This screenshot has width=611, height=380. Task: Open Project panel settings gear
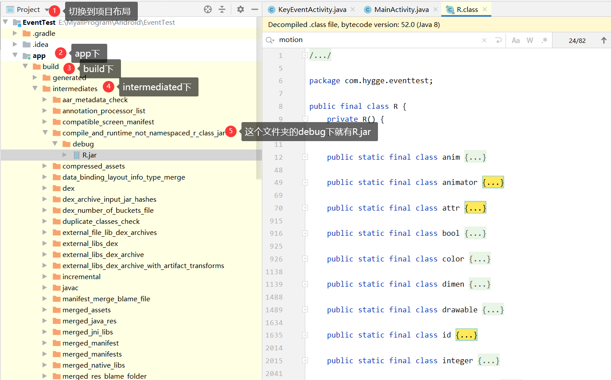pos(241,9)
